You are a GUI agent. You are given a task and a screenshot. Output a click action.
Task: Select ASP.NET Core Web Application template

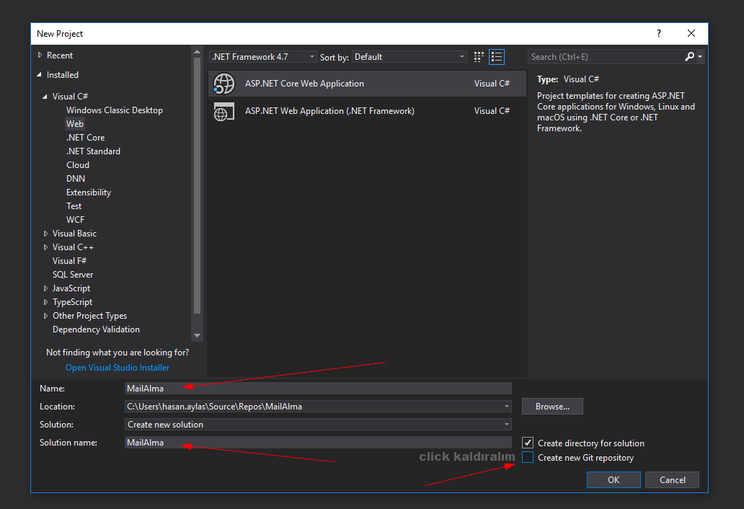367,84
